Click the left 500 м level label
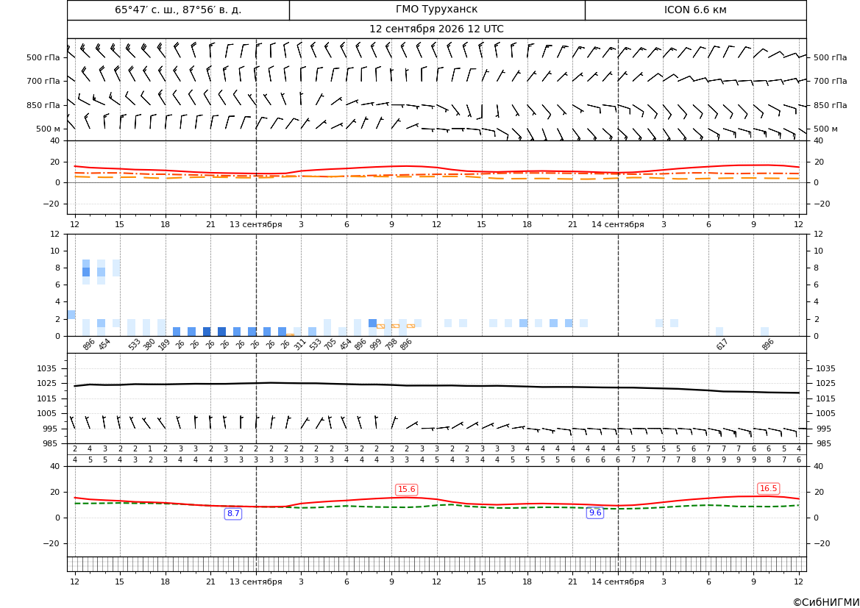 pos(49,129)
